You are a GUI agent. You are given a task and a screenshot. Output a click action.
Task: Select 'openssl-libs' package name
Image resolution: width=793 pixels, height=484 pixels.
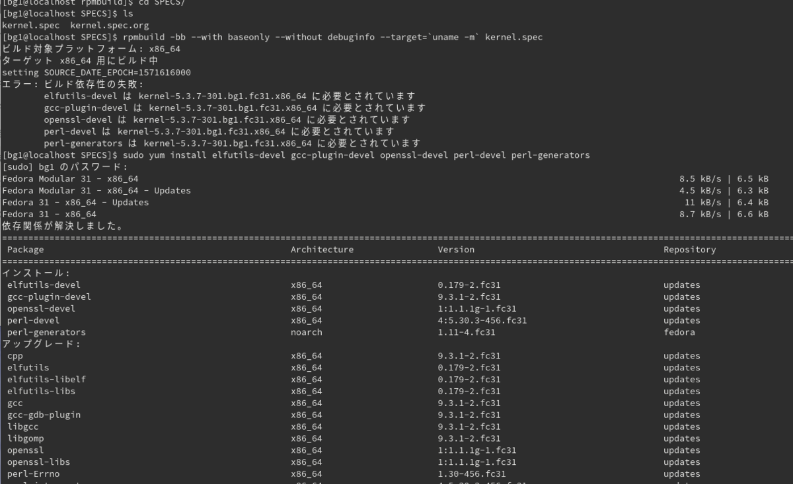[x=38, y=462]
